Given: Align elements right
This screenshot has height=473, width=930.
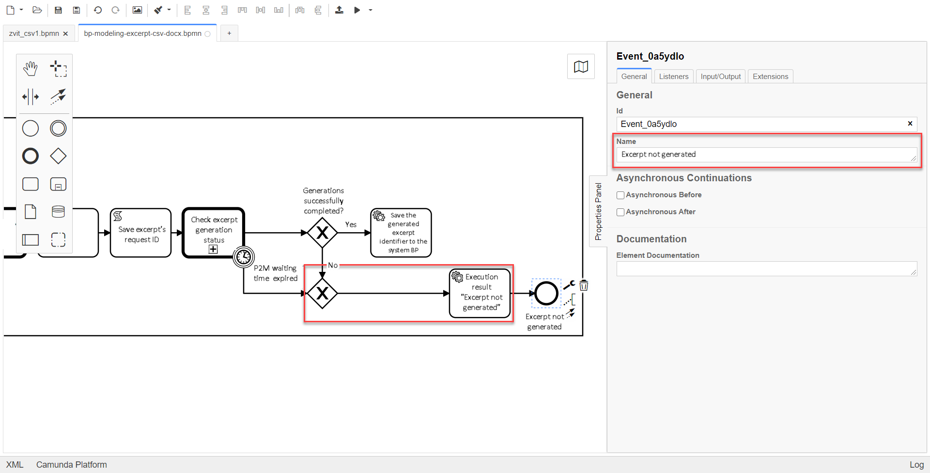Looking at the screenshot, I should pos(224,10).
